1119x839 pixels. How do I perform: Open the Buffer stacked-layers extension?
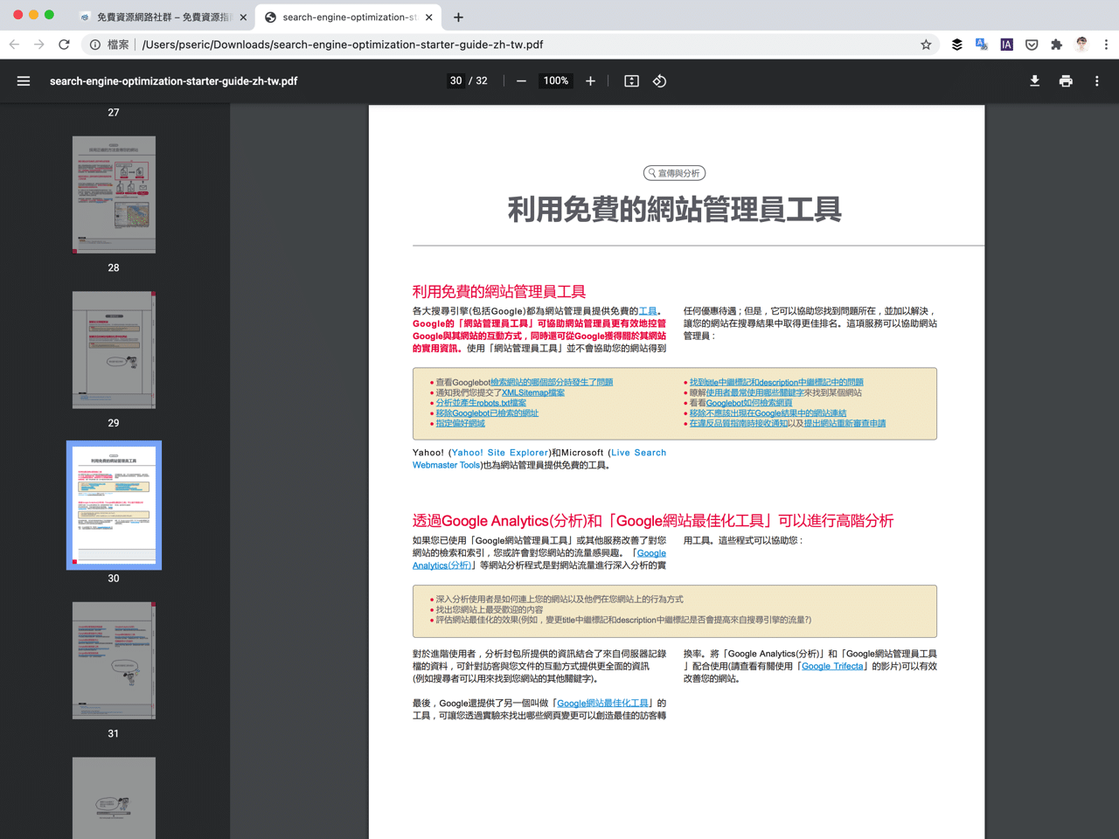(x=957, y=45)
